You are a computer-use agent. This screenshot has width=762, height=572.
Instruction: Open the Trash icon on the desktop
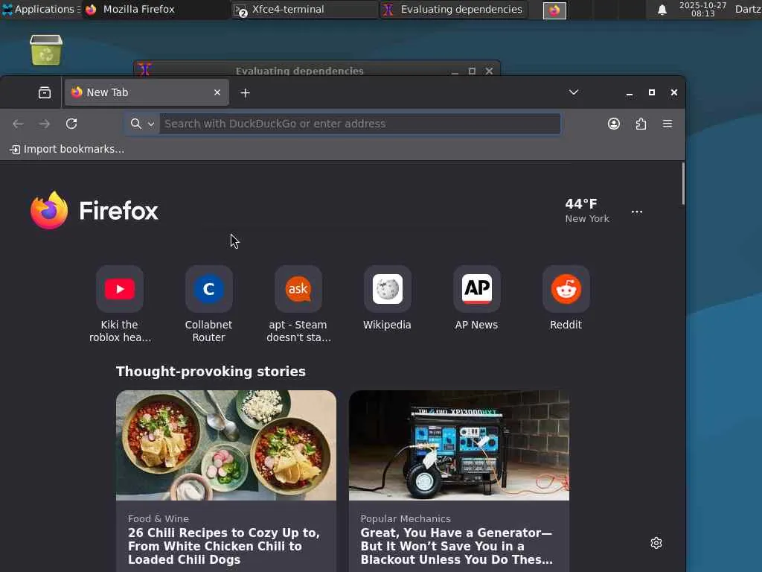coord(46,50)
